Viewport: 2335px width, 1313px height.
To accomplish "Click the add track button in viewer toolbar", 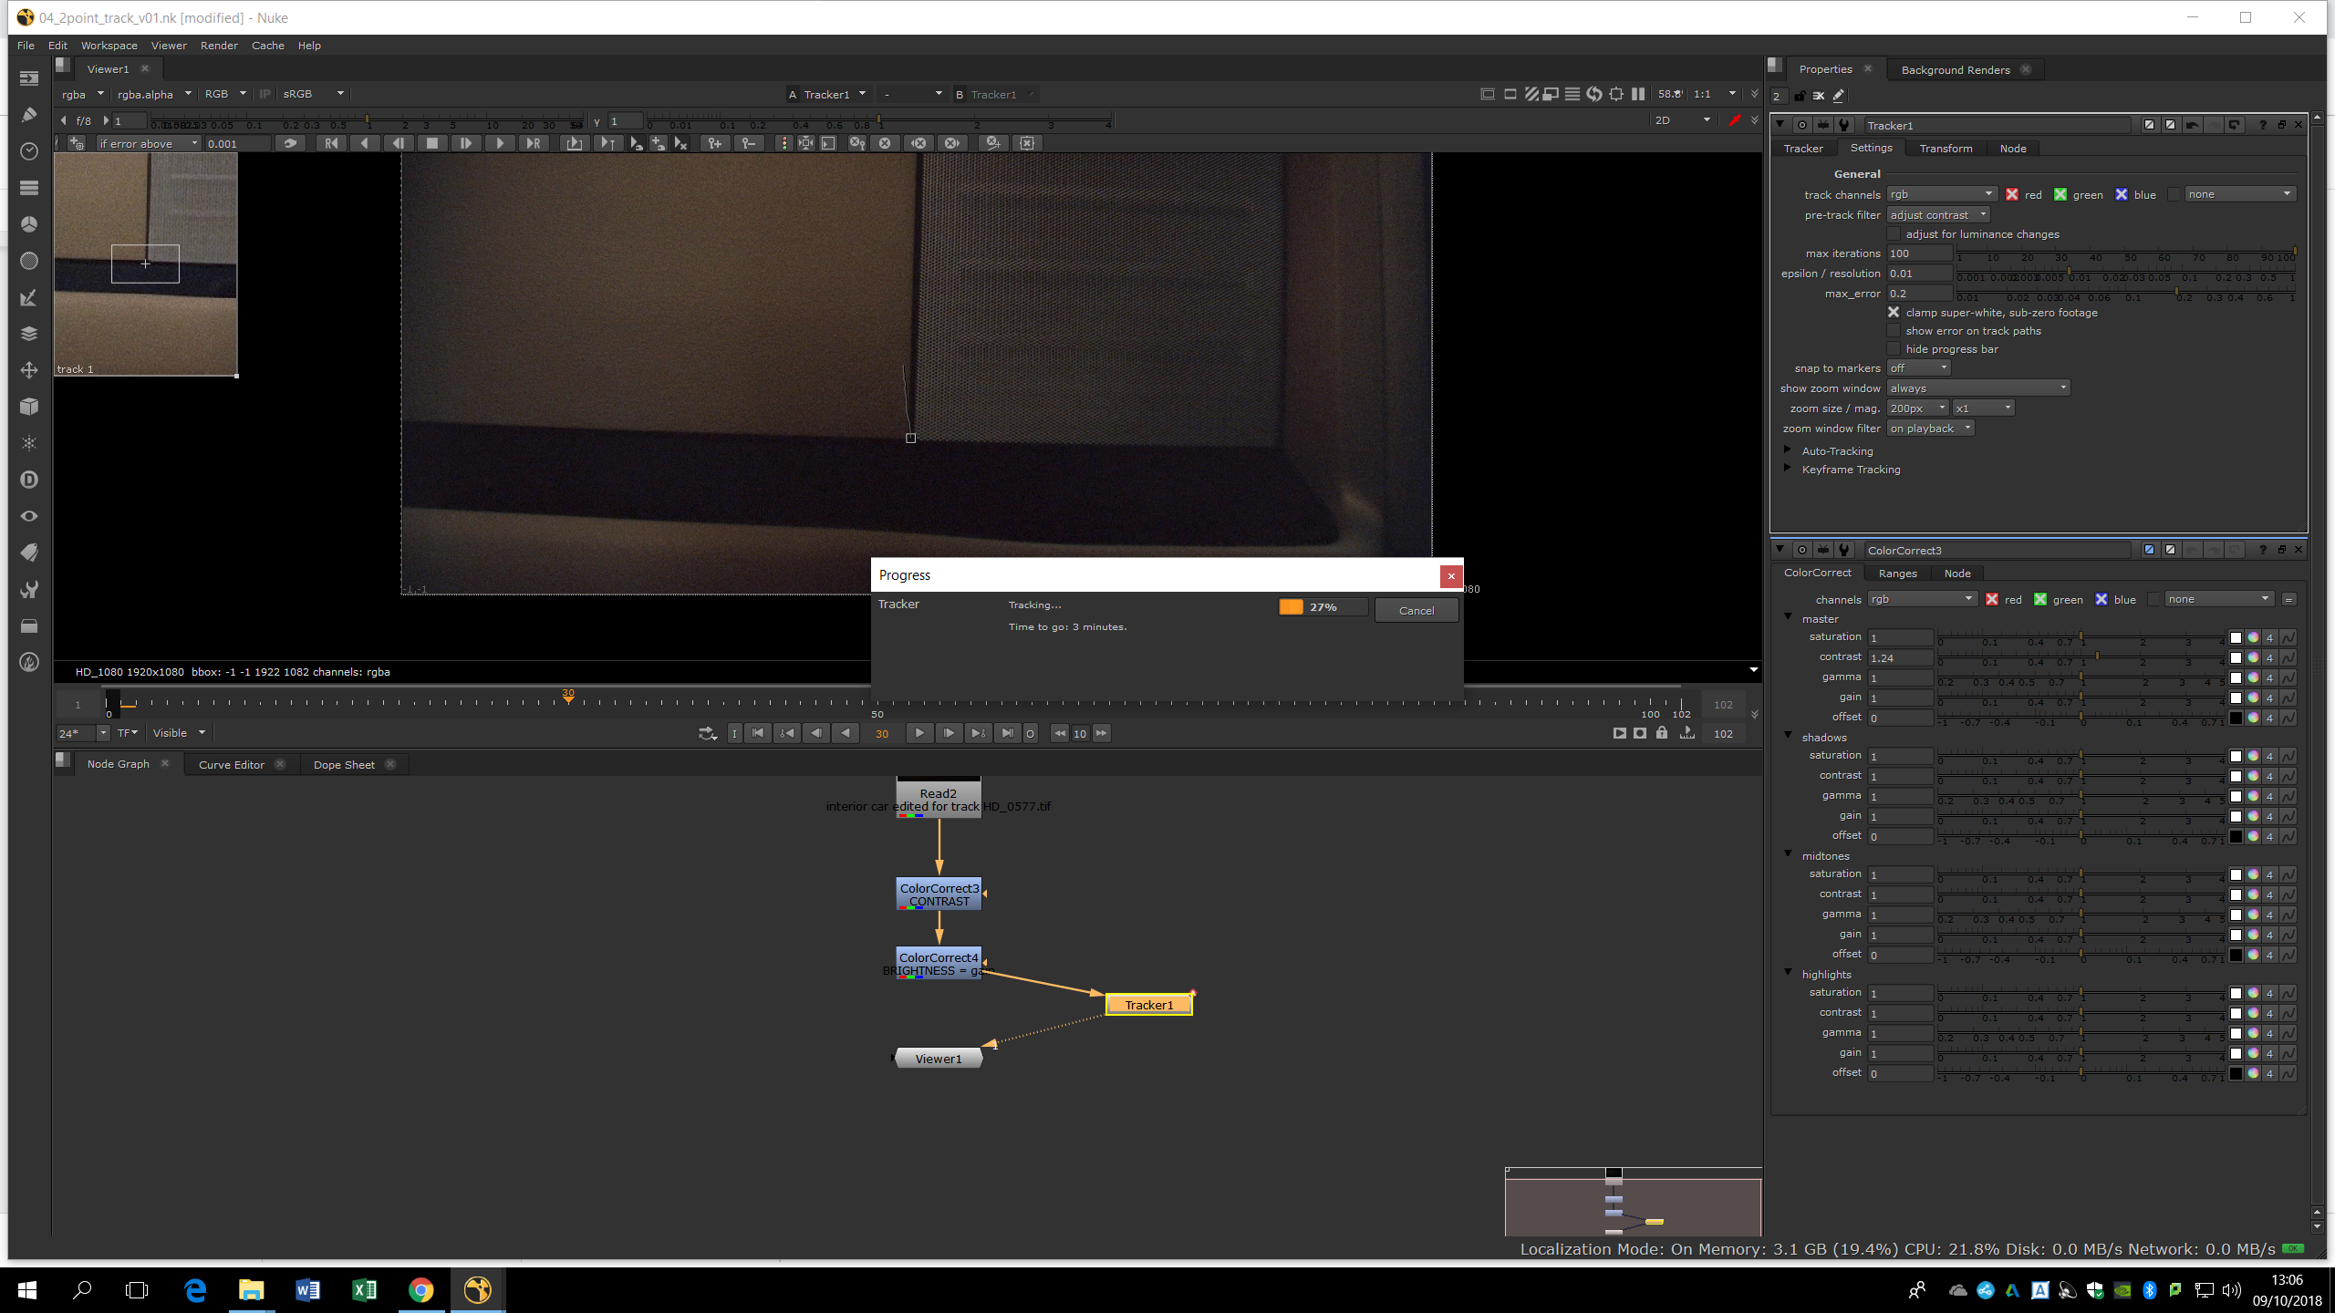I will click(77, 143).
